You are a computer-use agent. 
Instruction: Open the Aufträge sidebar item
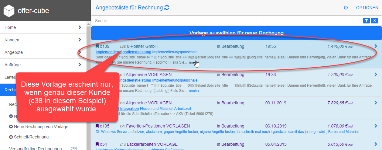coord(43,65)
